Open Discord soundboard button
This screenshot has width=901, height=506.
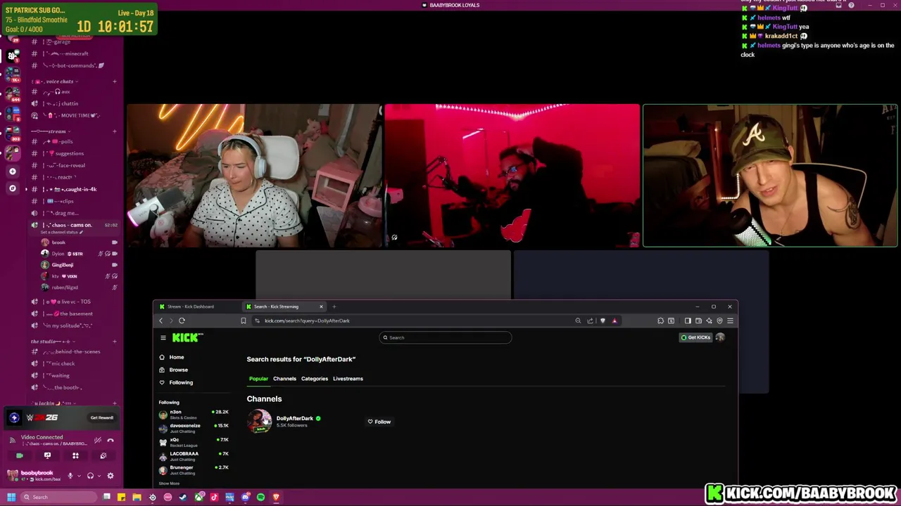103,455
